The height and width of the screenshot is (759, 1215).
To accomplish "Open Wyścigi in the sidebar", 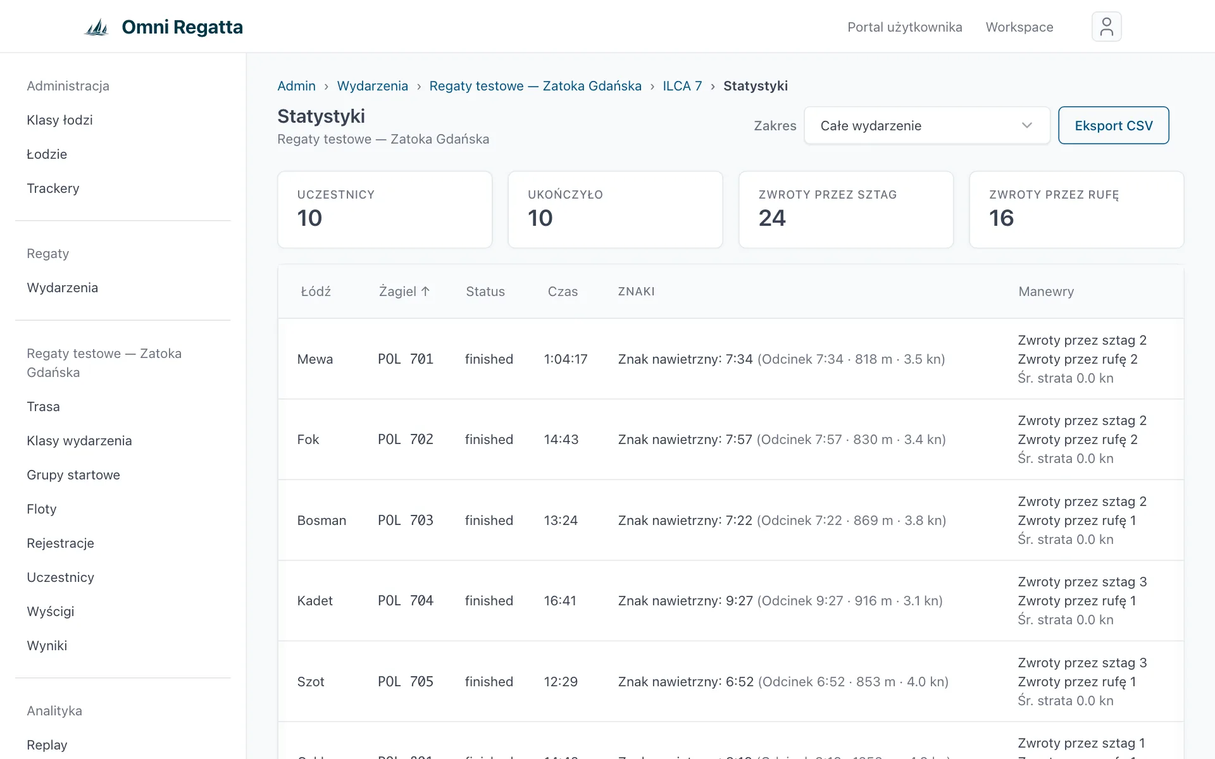I will pyautogui.click(x=51, y=612).
